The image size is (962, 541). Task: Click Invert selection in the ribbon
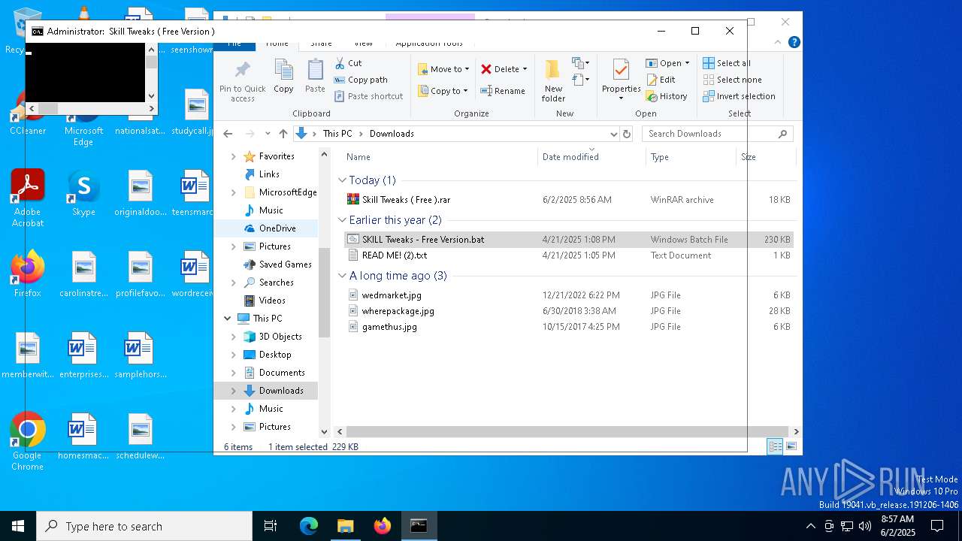point(739,96)
